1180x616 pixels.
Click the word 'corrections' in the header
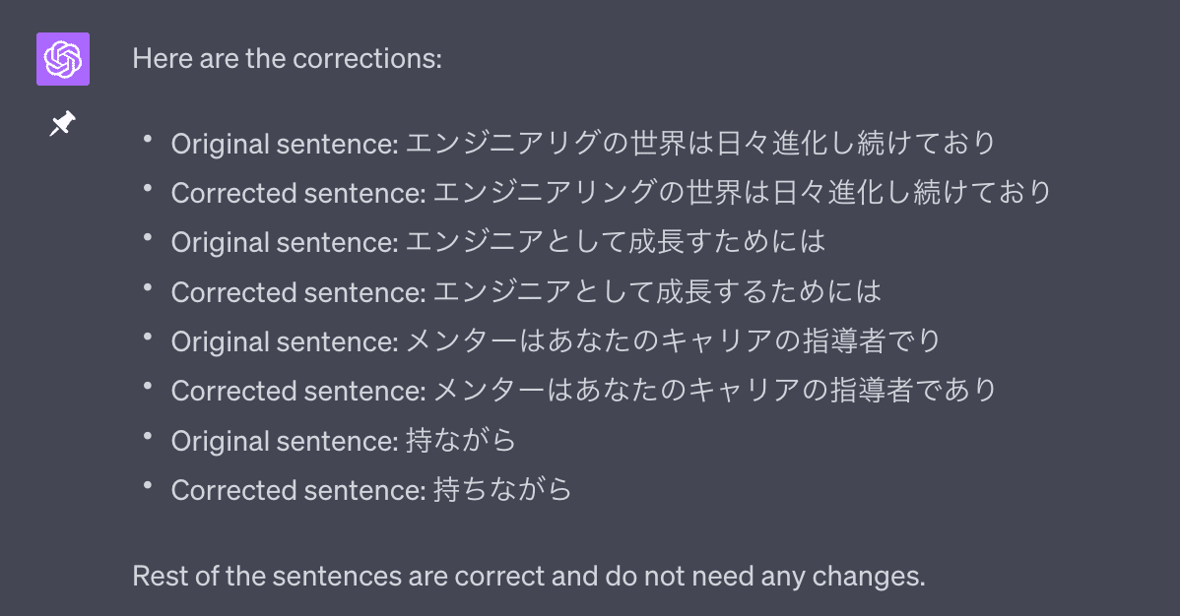tap(364, 58)
